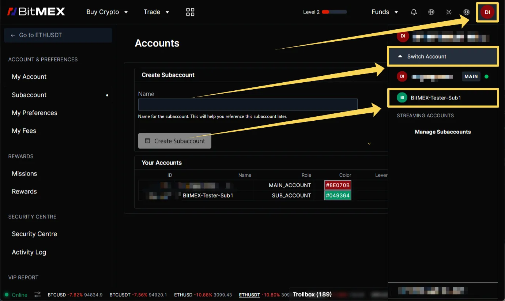The height and width of the screenshot is (301, 505).
Task: Click the ticker settings sliders icon
Action: pyautogui.click(x=38, y=295)
